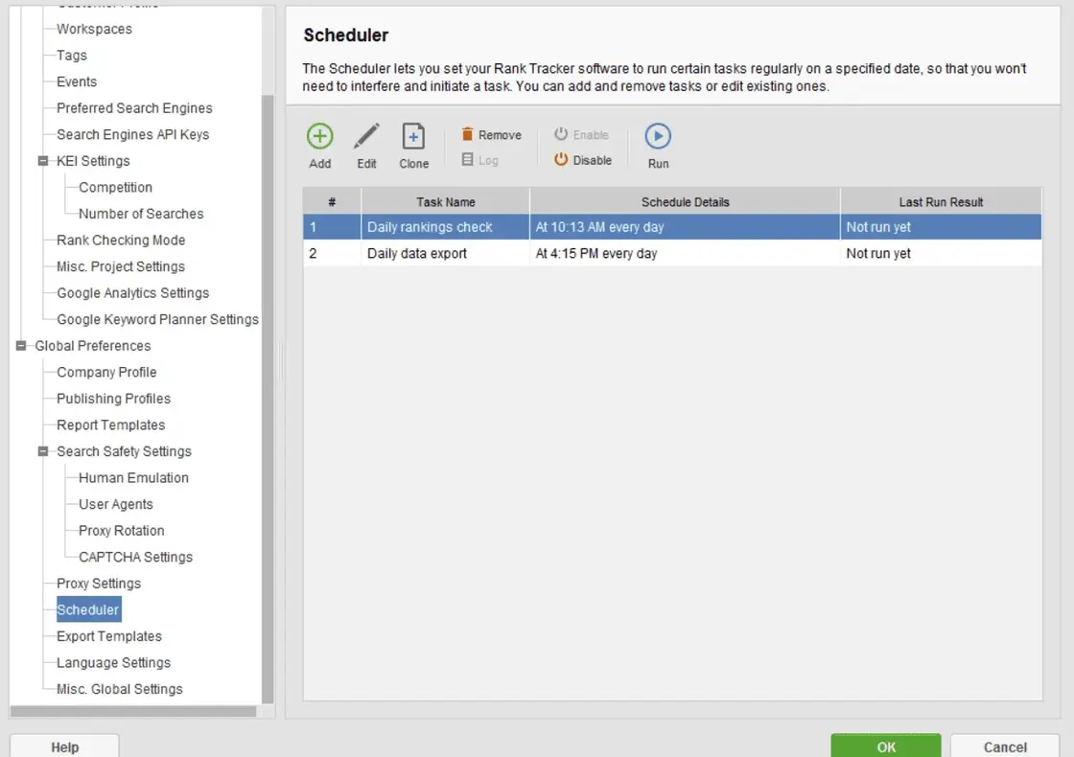Collapse the Global Preferences node
Image resolution: width=1074 pixels, height=757 pixels.
21,346
